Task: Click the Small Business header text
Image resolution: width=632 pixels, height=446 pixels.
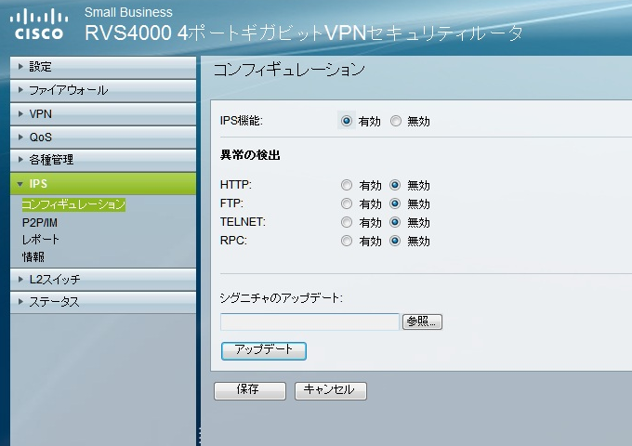Action: point(128,12)
